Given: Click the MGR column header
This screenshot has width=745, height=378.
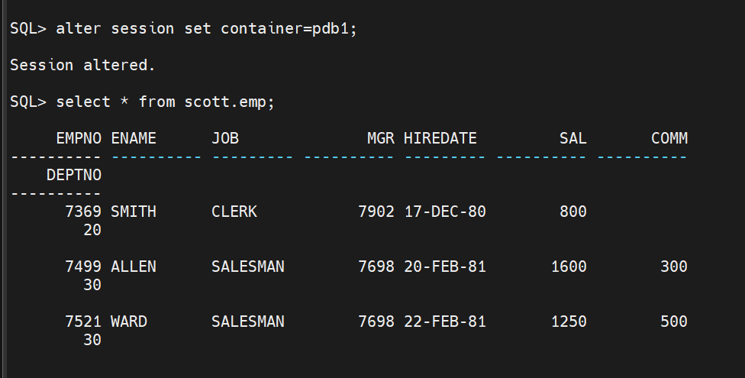Looking at the screenshot, I should (381, 138).
